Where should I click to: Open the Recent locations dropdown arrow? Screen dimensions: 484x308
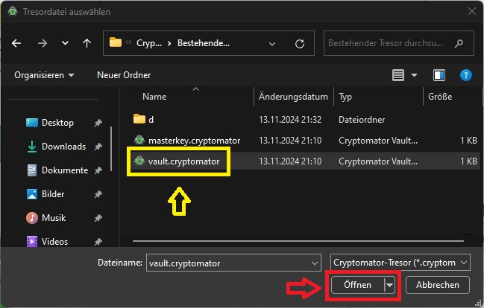[x=65, y=43]
